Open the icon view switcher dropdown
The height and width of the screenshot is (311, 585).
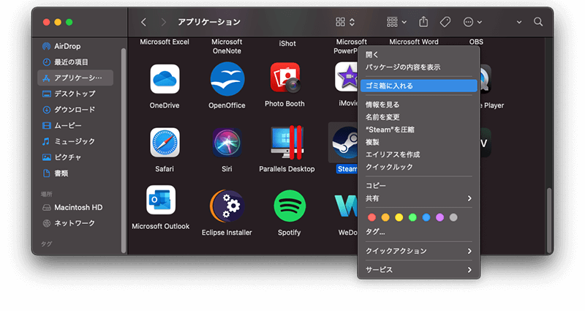pos(345,22)
